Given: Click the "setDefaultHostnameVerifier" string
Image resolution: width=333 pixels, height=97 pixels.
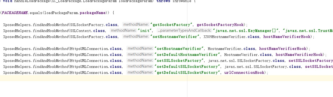Looking at the screenshot, I should click(187, 55).
